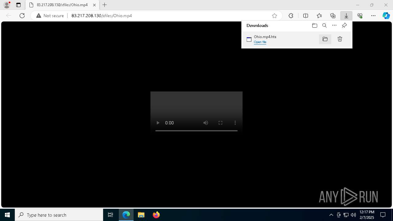
Task: Enter video fullscreen mode
Action: click(220, 123)
